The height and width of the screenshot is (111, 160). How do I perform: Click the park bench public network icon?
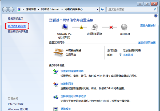tap(59, 53)
